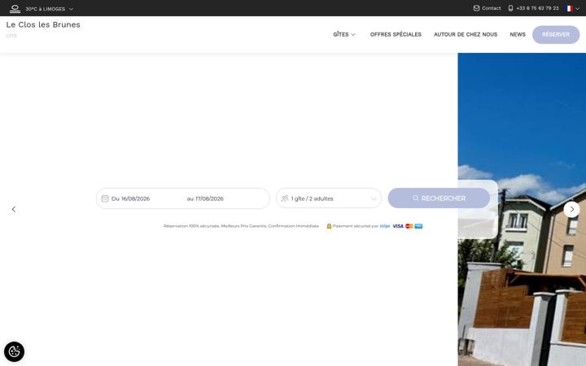586x366 pixels.
Task: Click the Réserver button
Action: tap(556, 34)
